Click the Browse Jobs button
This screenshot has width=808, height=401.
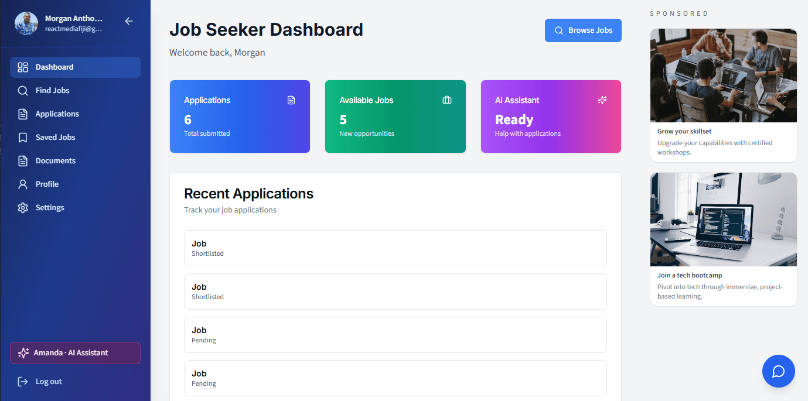point(583,30)
